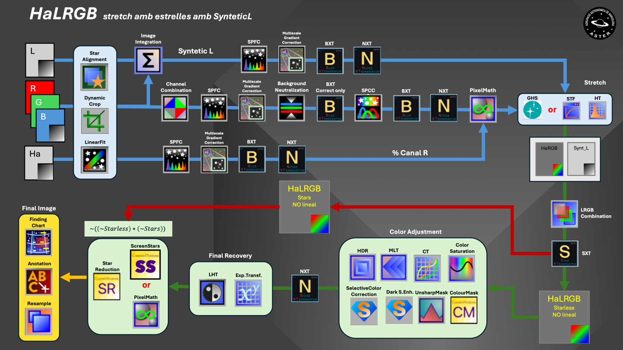Click the BXT Correct only icon
Image resolution: width=623 pixels, height=350 pixels.
[330, 108]
